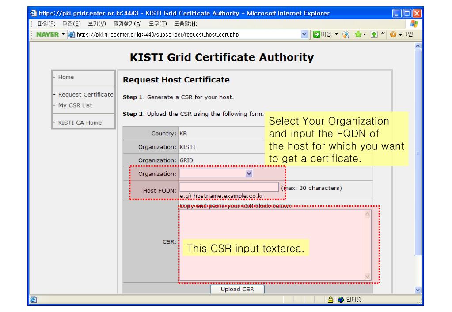
Task: Open the 파일(F) menu
Action: pyautogui.click(x=46, y=24)
